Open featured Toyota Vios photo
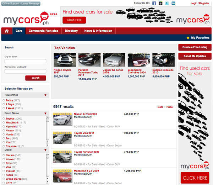This screenshot has width=213, height=185. [x=62, y=138]
